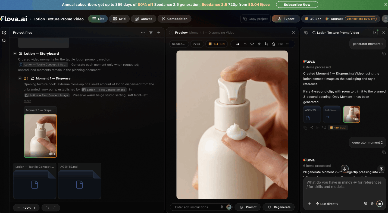
Task: Start a new chat with plus-bubble icon
Action: pos(376,33)
